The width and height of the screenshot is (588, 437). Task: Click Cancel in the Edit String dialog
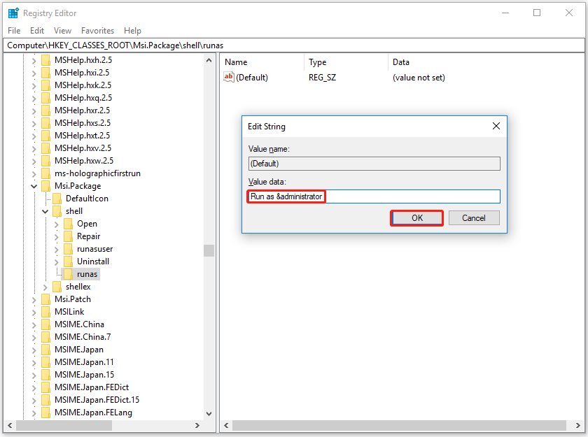pyautogui.click(x=474, y=217)
